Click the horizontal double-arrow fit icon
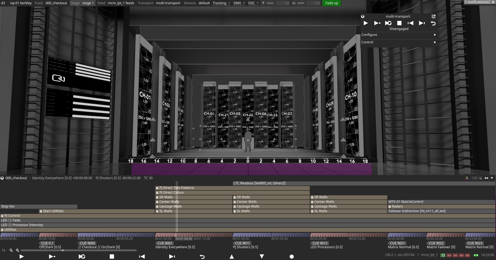Image resolution: width=496 pixels, height=260 pixels. (x=486, y=178)
